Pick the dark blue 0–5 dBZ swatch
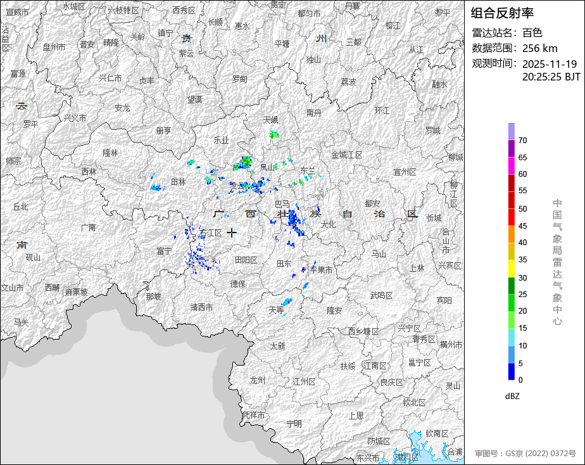This screenshot has height=465, width=585. (511, 371)
